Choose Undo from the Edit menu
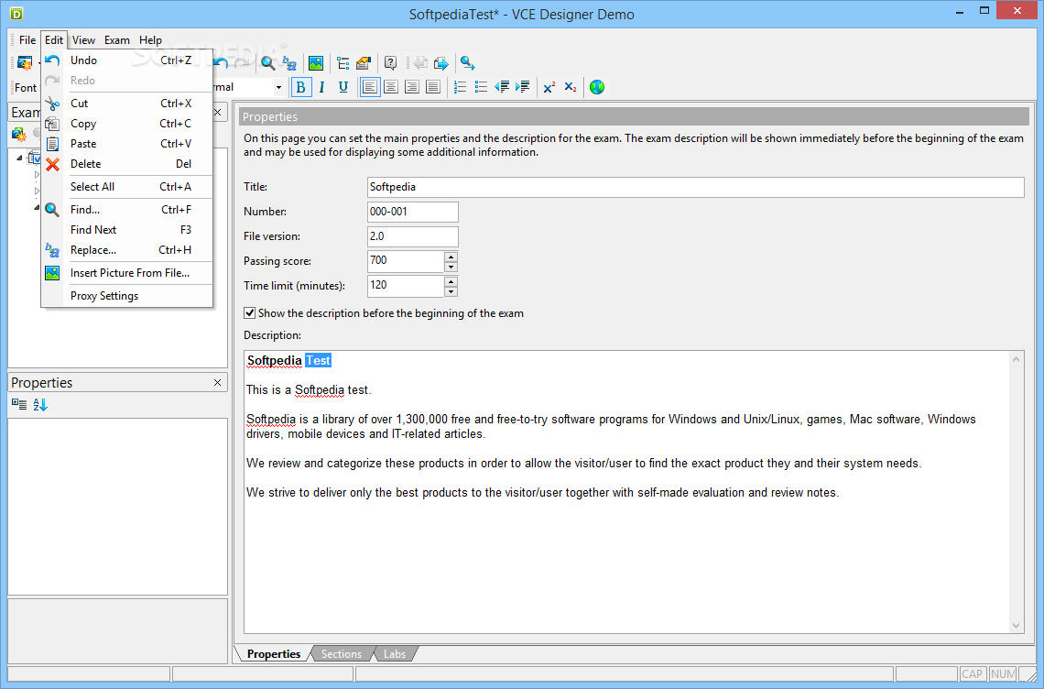Image resolution: width=1044 pixels, height=689 pixels. coord(127,60)
